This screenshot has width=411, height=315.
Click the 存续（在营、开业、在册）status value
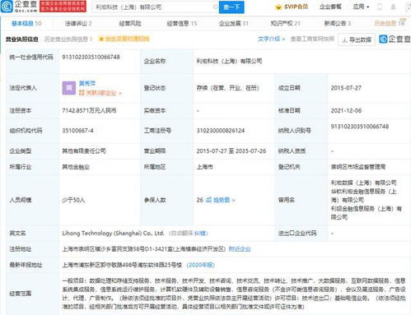pyautogui.click(x=227, y=88)
